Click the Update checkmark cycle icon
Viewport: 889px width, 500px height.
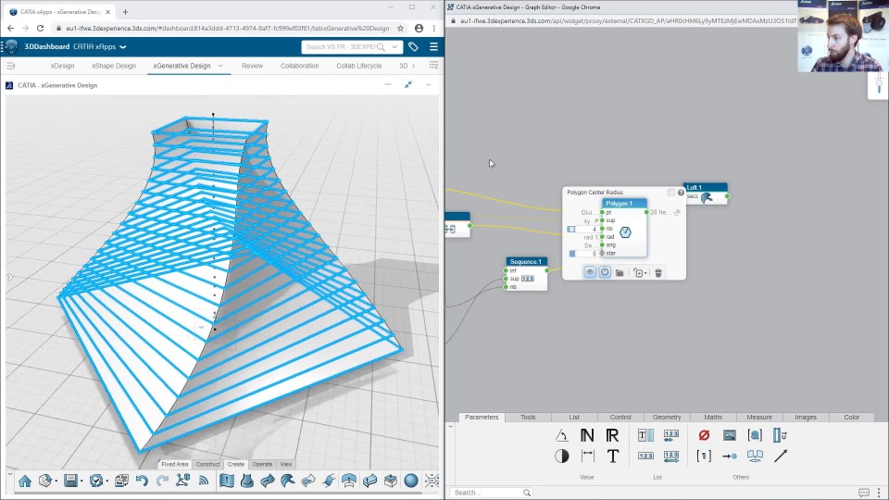tap(95, 481)
